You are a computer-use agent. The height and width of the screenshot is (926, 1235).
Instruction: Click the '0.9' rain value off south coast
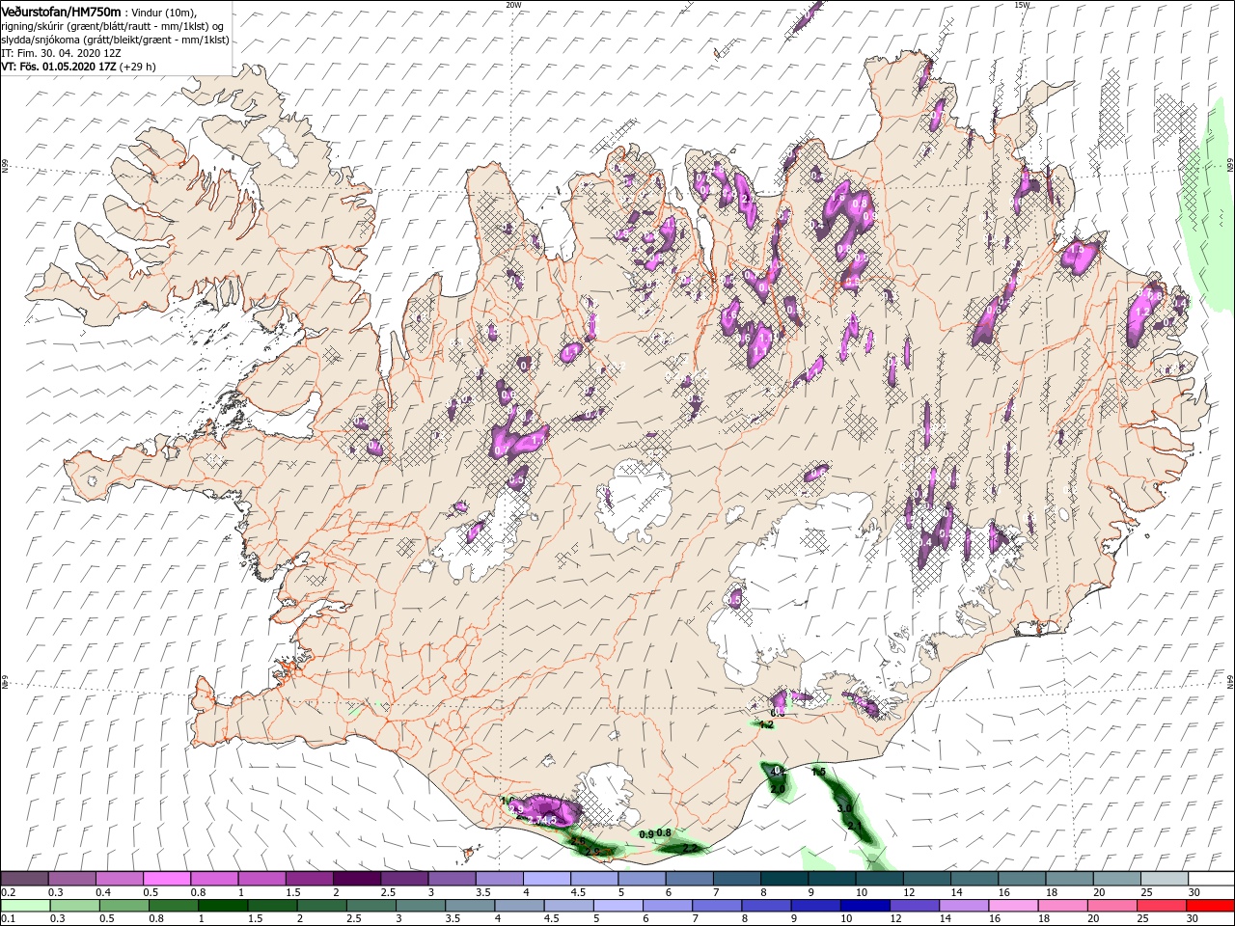click(x=646, y=833)
